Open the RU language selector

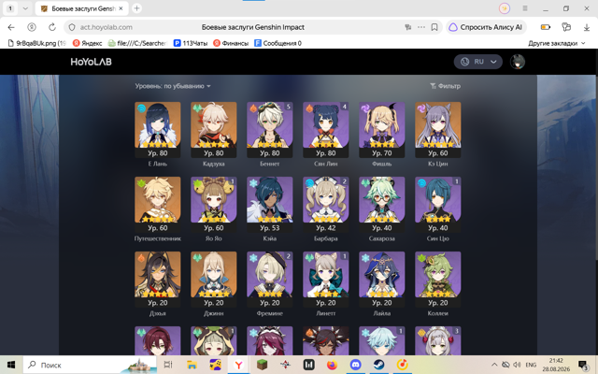pyautogui.click(x=477, y=62)
